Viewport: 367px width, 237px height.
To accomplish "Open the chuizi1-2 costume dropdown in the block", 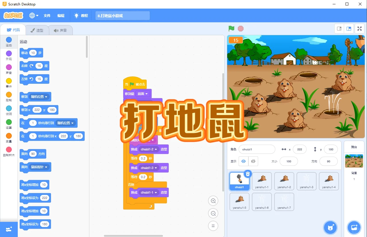I will pos(148,149).
